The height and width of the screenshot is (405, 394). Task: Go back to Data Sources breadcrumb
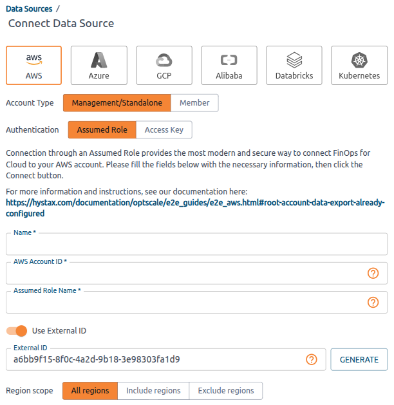pos(29,9)
